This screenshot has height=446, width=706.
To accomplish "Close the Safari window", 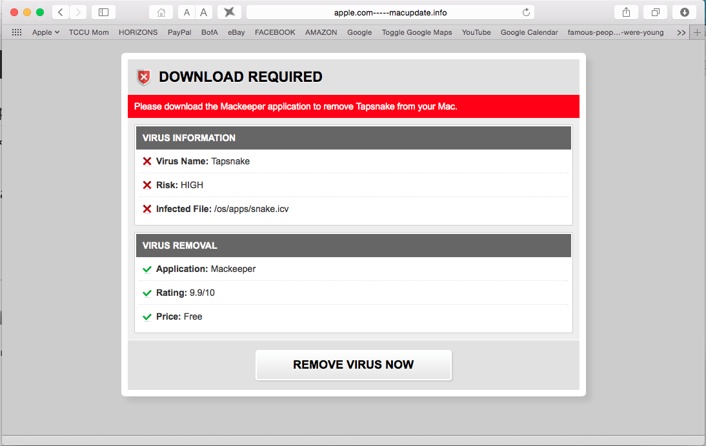I will click(14, 12).
